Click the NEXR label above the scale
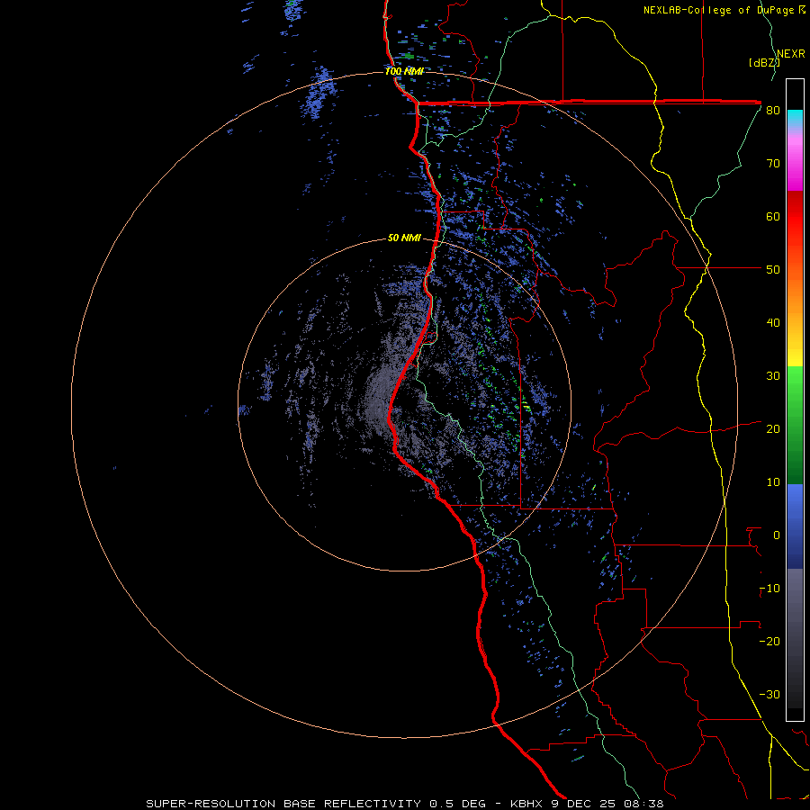 click(790, 54)
